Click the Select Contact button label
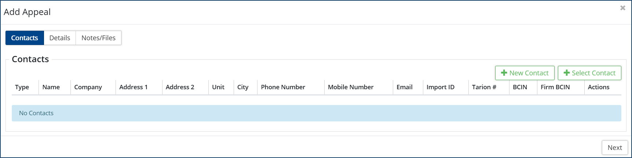 593,73
